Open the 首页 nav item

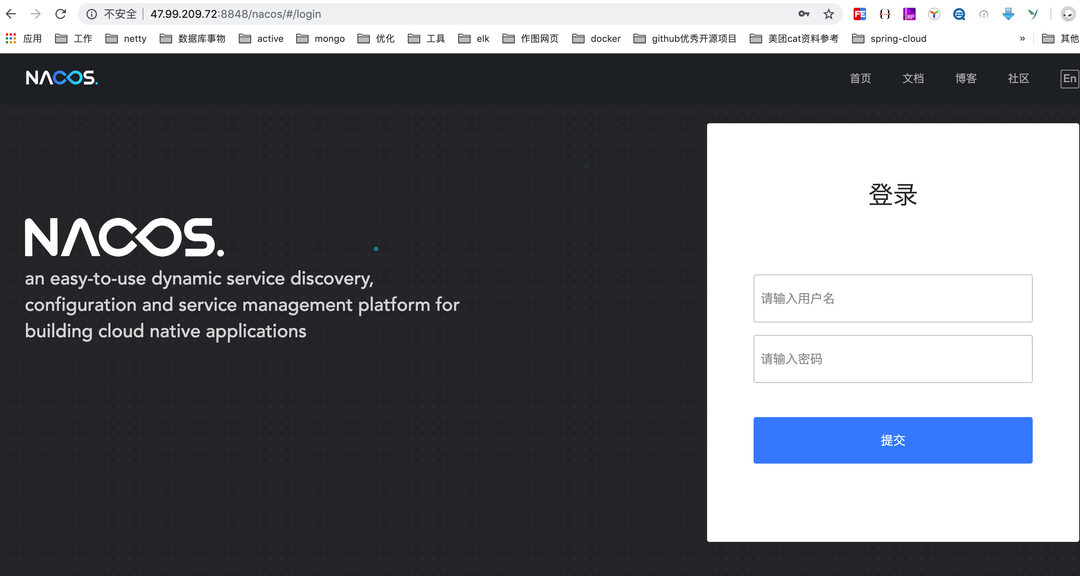point(860,78)
